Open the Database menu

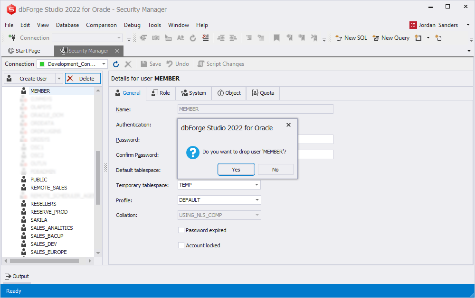67,25
